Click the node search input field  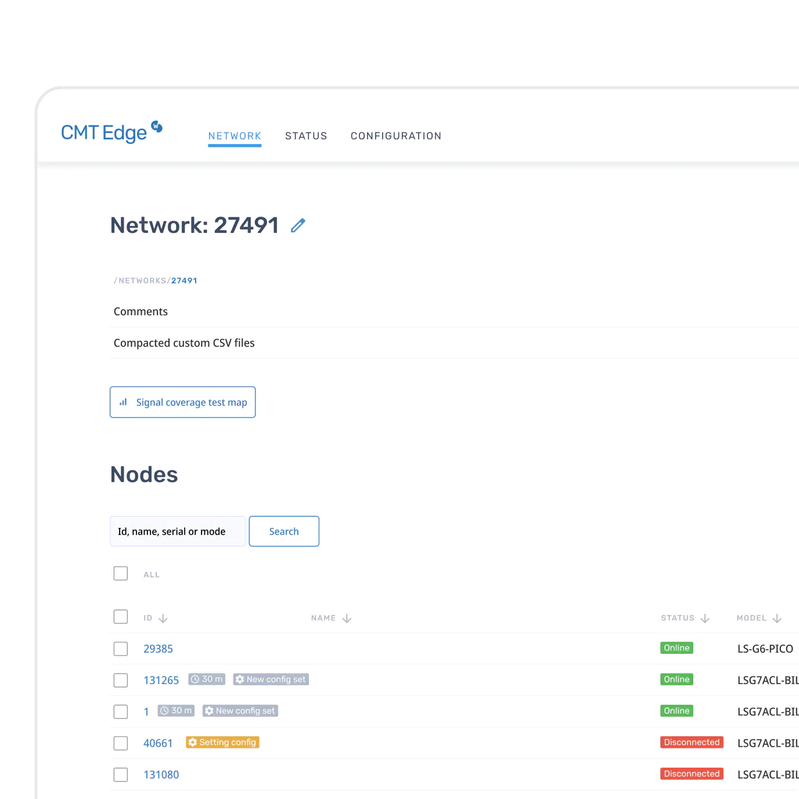coord(177,531)
